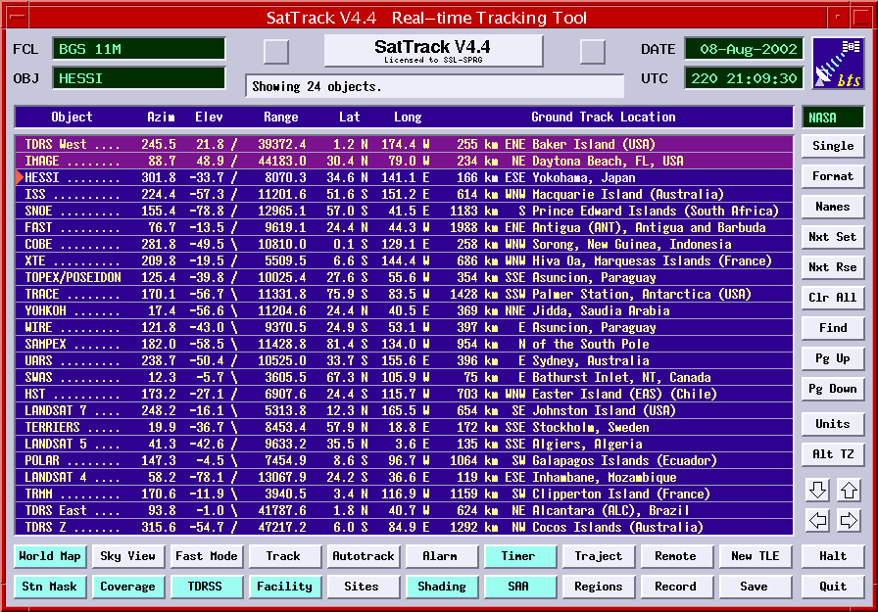Go to the Nxt Set

(833, 237)
